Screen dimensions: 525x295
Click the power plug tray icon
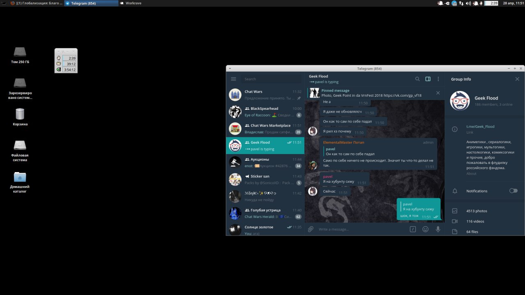click(x=447, y=3)
